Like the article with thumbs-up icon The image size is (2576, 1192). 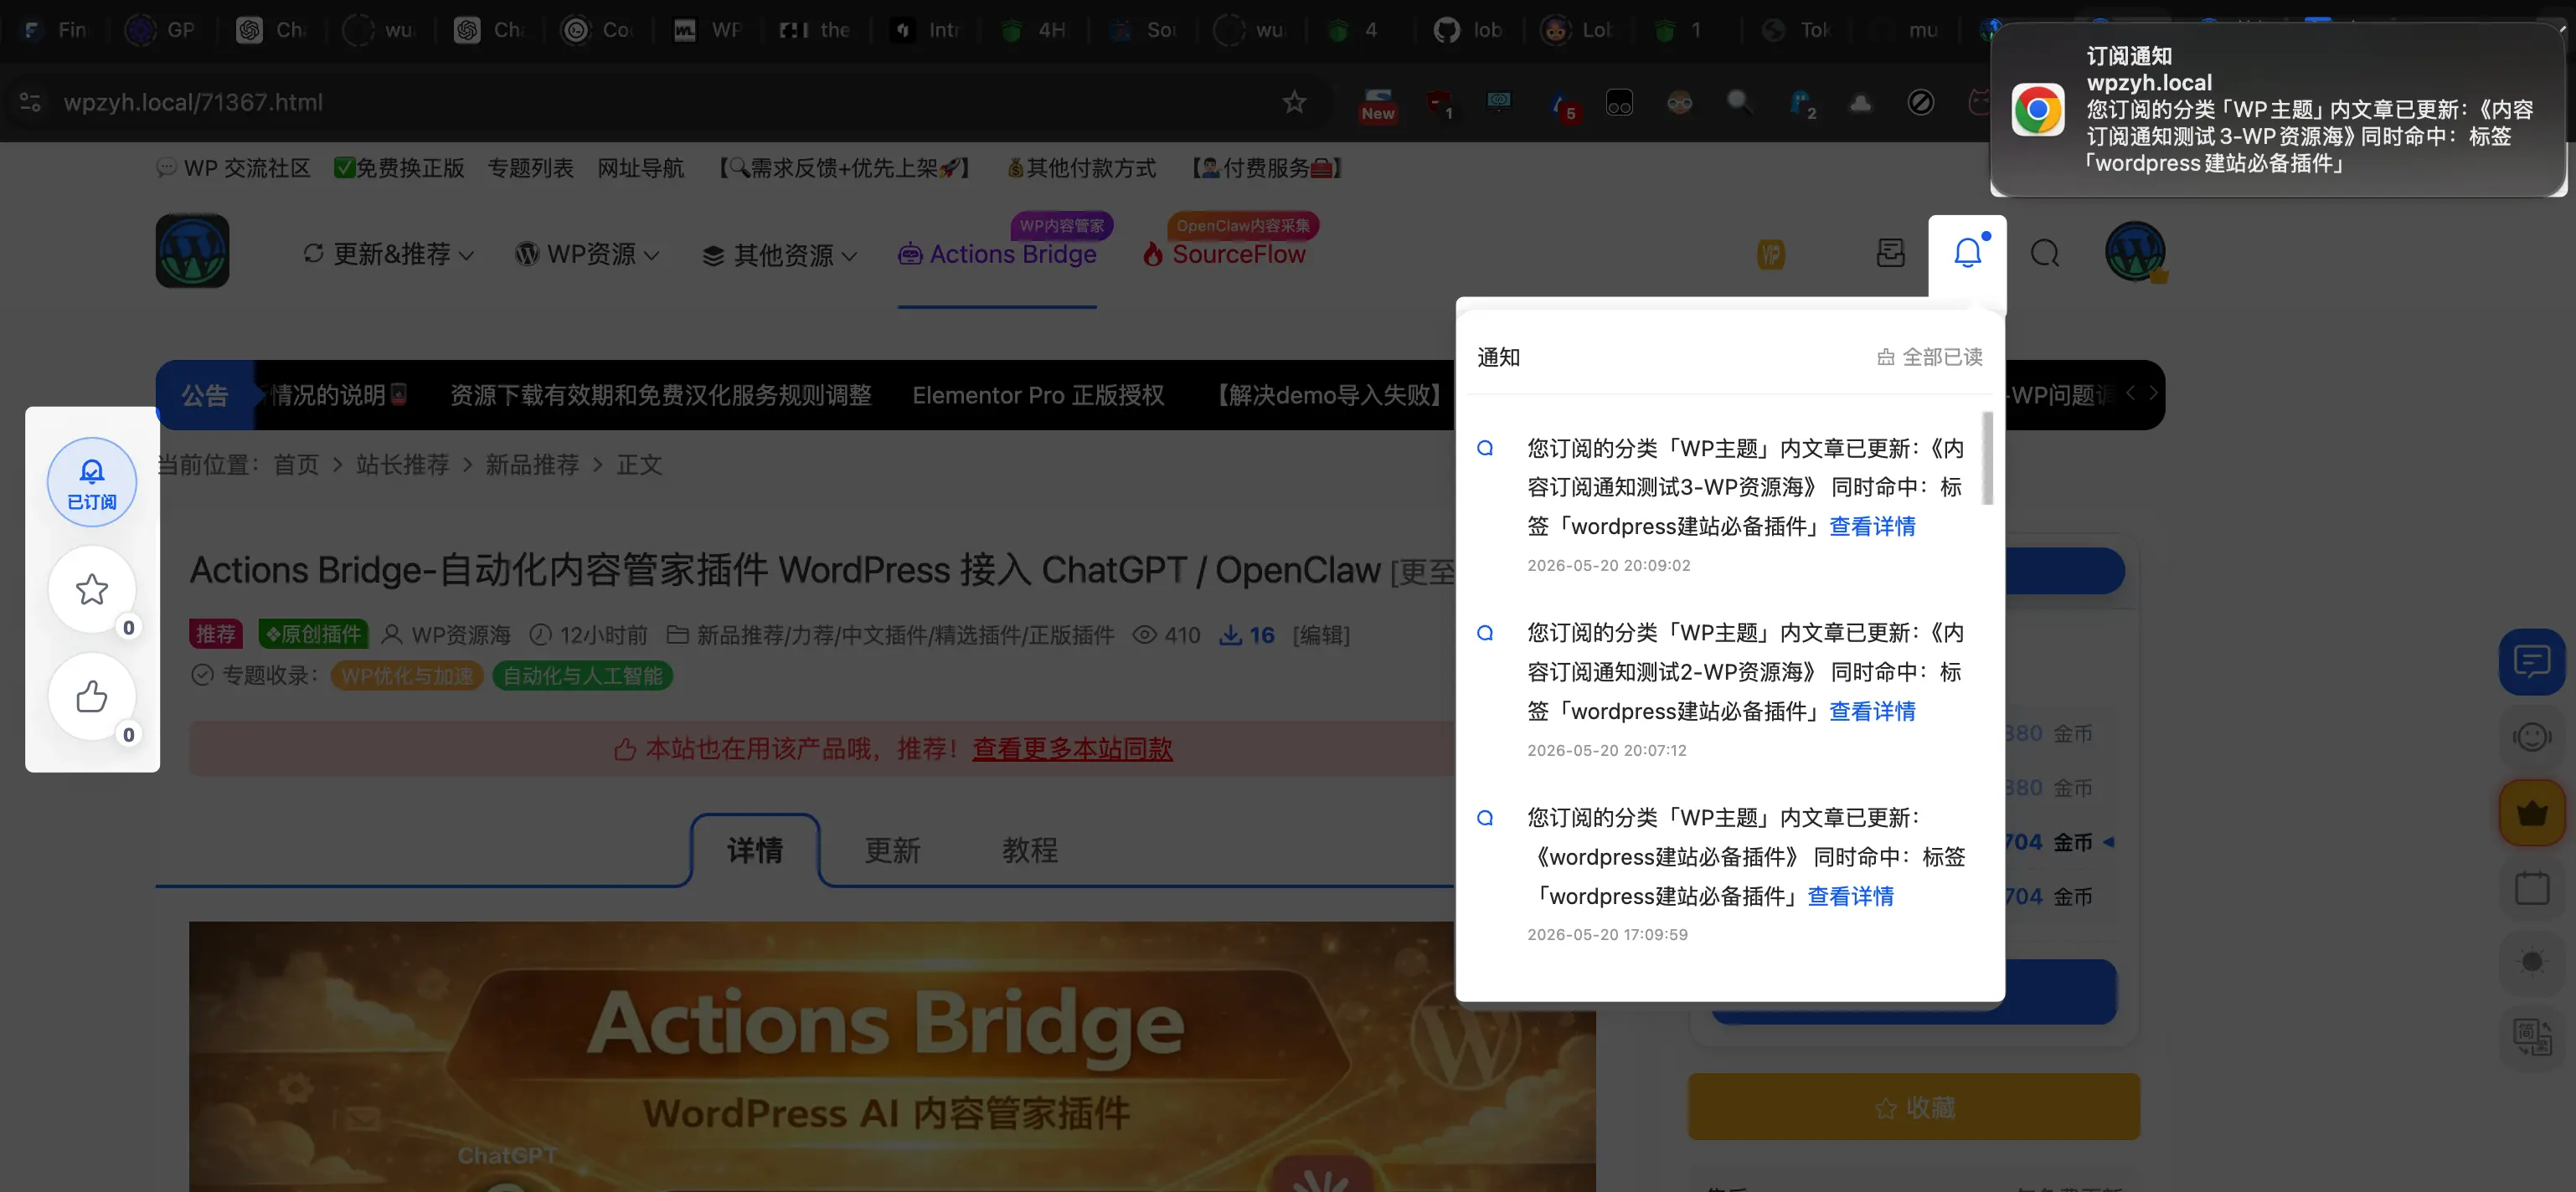click(x=92, y=696)
